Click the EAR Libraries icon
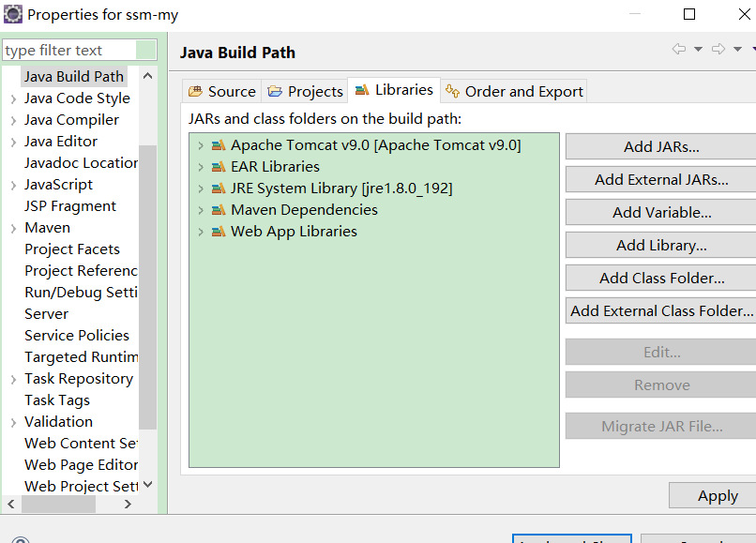 point(219,167)
